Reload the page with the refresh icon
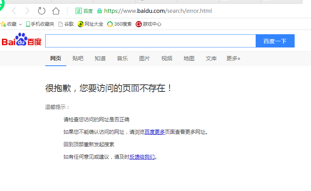Screen dimensions: 311x191 point(41,11)
